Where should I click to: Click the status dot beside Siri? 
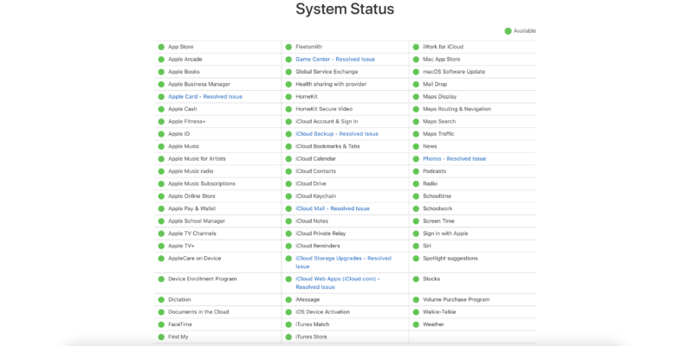[416, 246]
